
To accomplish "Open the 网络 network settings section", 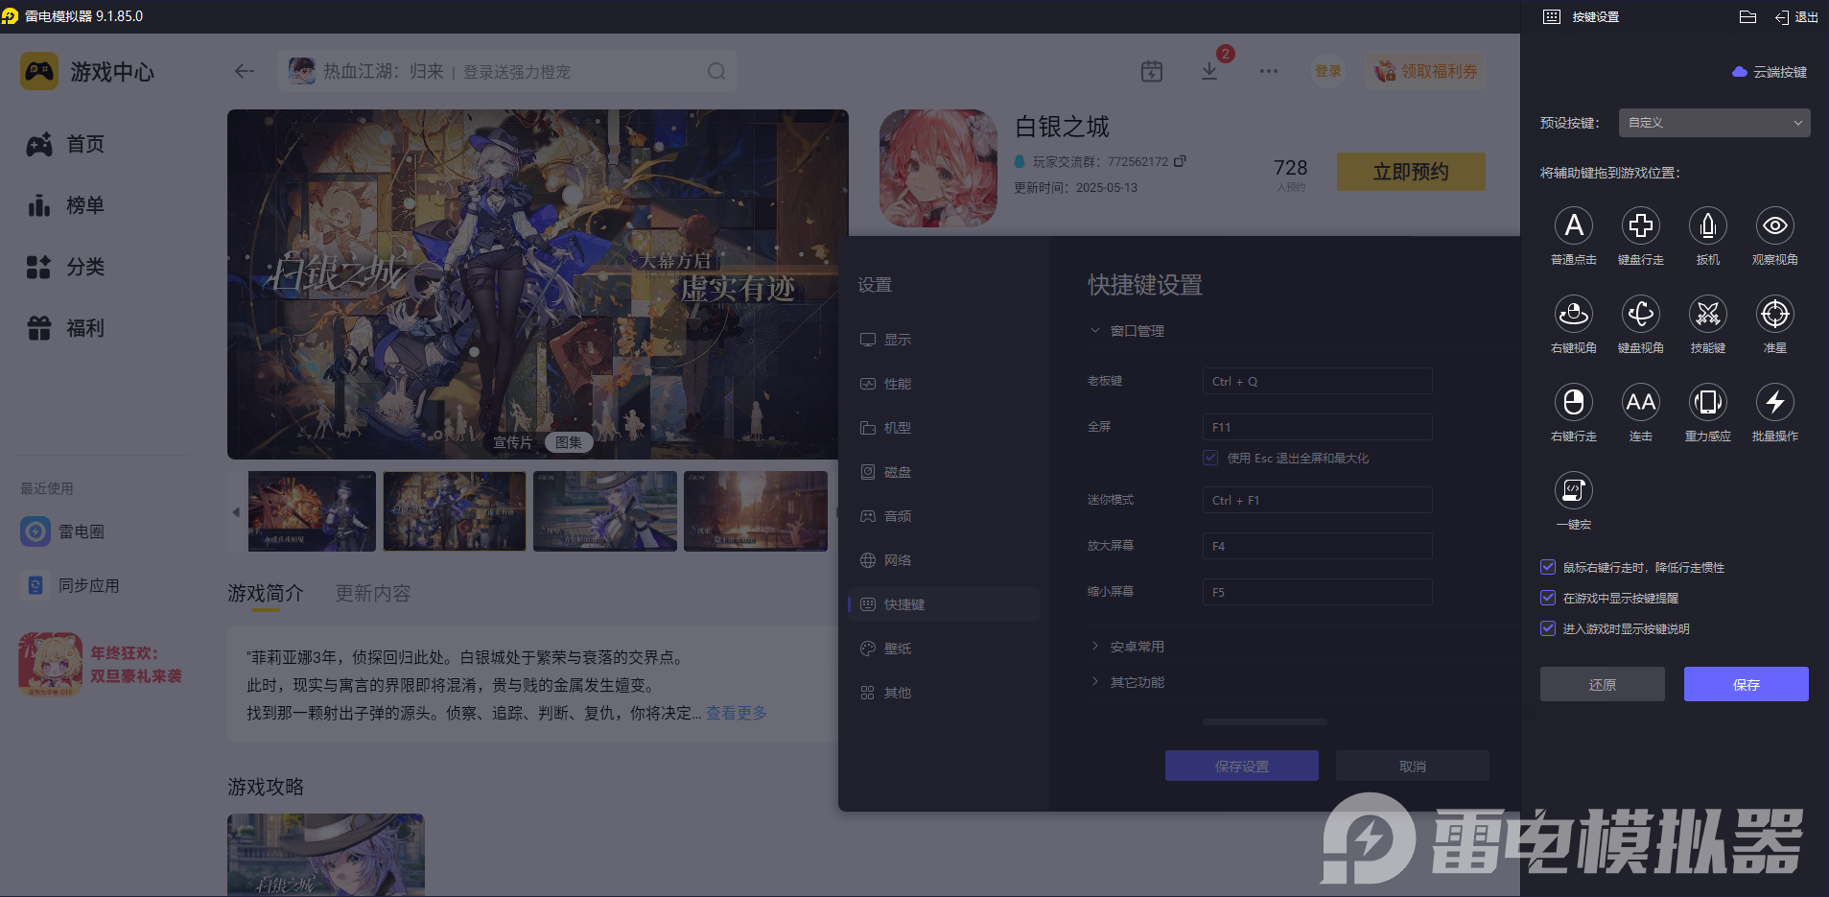I will (x=944, y=560).
